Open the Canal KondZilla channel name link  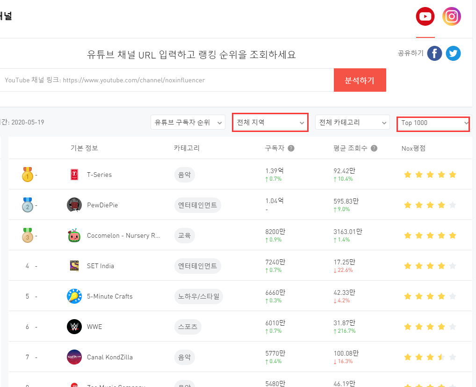tap(109, 357)
